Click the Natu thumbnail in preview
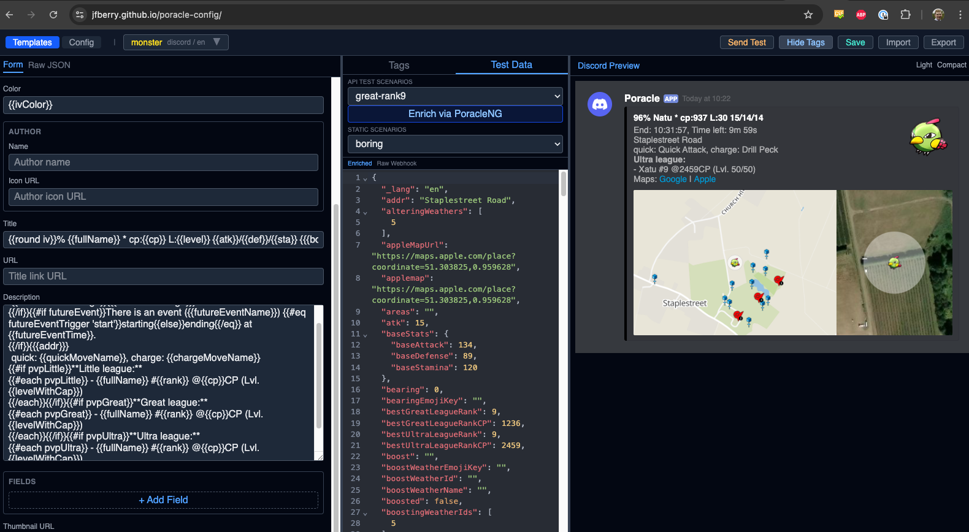969x532 pixels. tap(928, 137)
